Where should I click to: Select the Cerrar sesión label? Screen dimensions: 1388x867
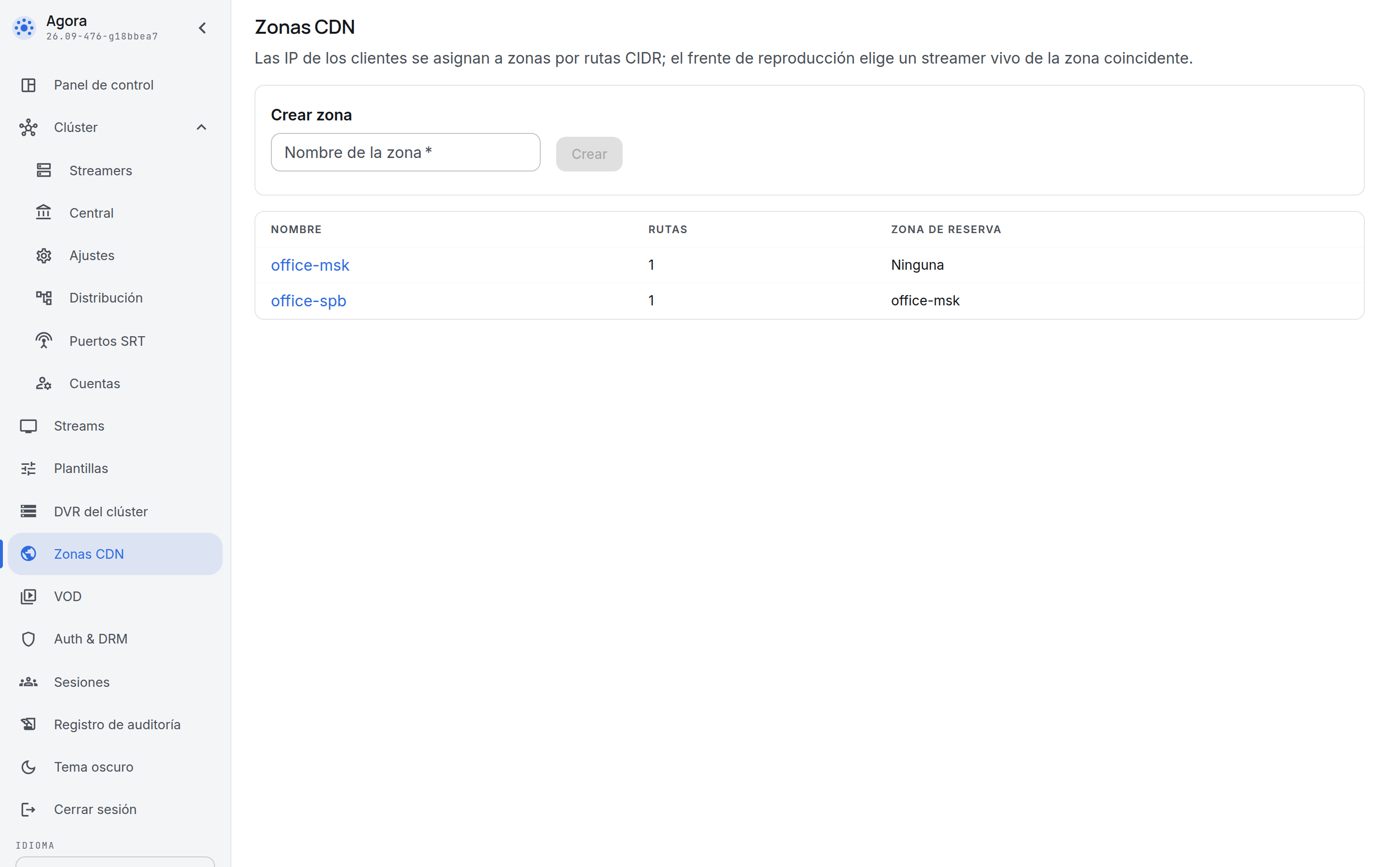[x=95, y=809]
